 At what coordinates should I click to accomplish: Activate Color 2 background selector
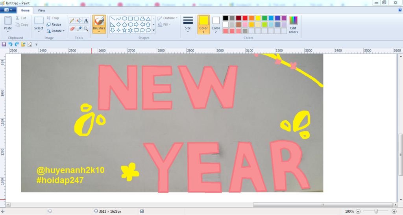coord(216,24)
